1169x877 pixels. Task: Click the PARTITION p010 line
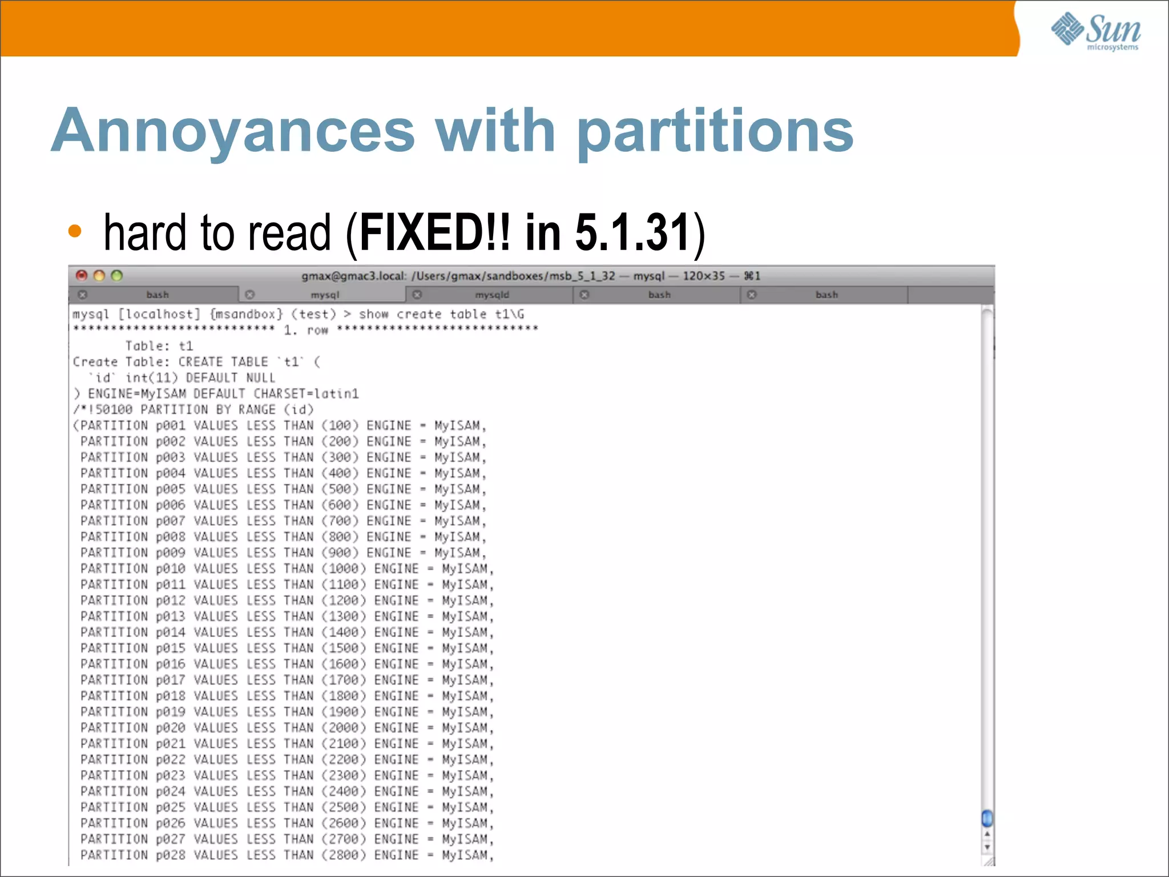pyautogui.click(x=287, y=569)
